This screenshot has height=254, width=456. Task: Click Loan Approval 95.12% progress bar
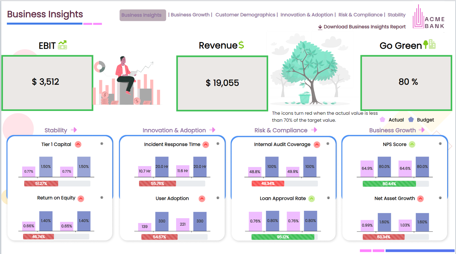click(x=285, y=237)
